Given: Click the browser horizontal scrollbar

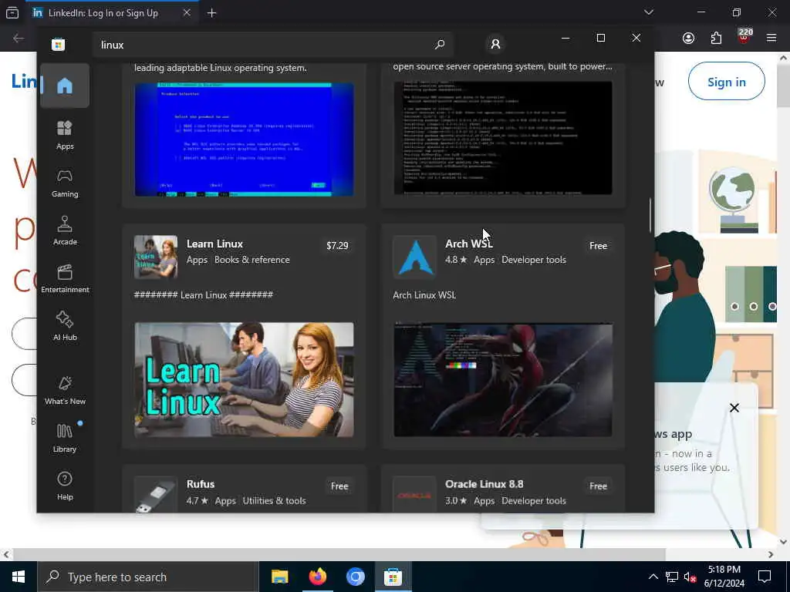Looking at the screenshot, I should 339,554.
